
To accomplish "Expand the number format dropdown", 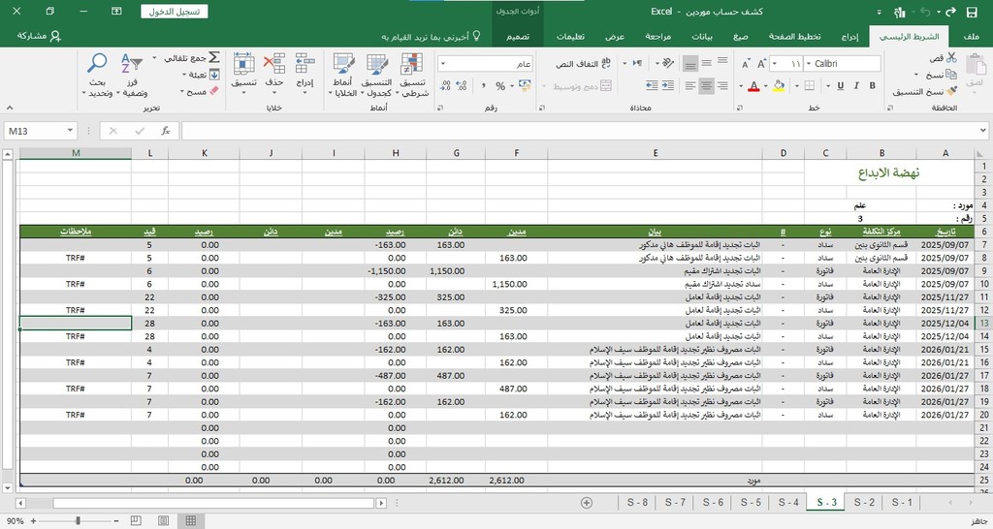I will (443, 64).
